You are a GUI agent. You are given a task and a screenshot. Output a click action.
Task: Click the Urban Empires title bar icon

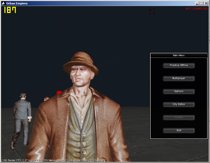pyautogui.click(x=3, y=3)
